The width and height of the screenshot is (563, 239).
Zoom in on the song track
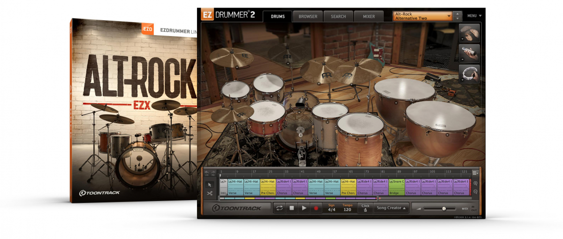tap(476, 184)
